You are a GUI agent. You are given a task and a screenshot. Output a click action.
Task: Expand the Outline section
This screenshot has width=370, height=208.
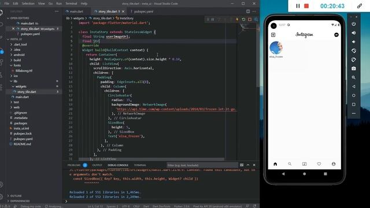pyautogui.click(x=16, y=196)
